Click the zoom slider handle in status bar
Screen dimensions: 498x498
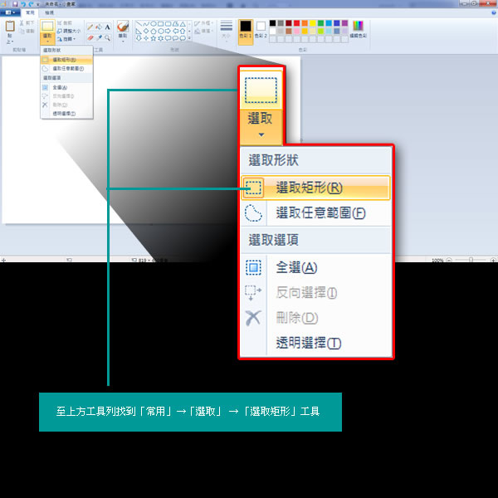tap(471, 260)
